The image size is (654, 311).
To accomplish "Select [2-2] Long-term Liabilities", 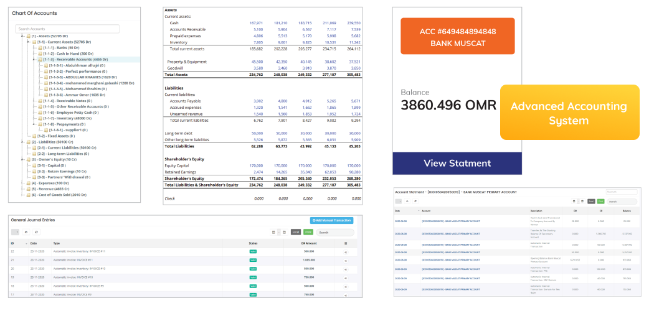I will click(64, 154).
